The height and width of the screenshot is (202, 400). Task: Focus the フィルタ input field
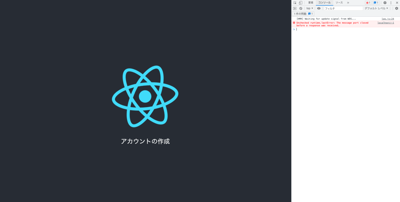[x=343, y=8]
